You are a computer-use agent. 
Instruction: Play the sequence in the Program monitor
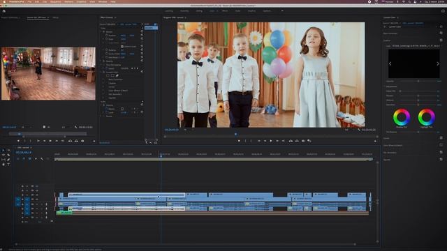pyautogui.click(x=271, y=141)
